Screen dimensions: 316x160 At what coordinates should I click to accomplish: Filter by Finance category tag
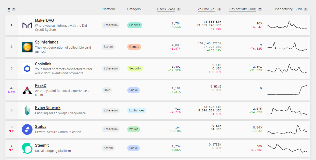pos(135,25)
